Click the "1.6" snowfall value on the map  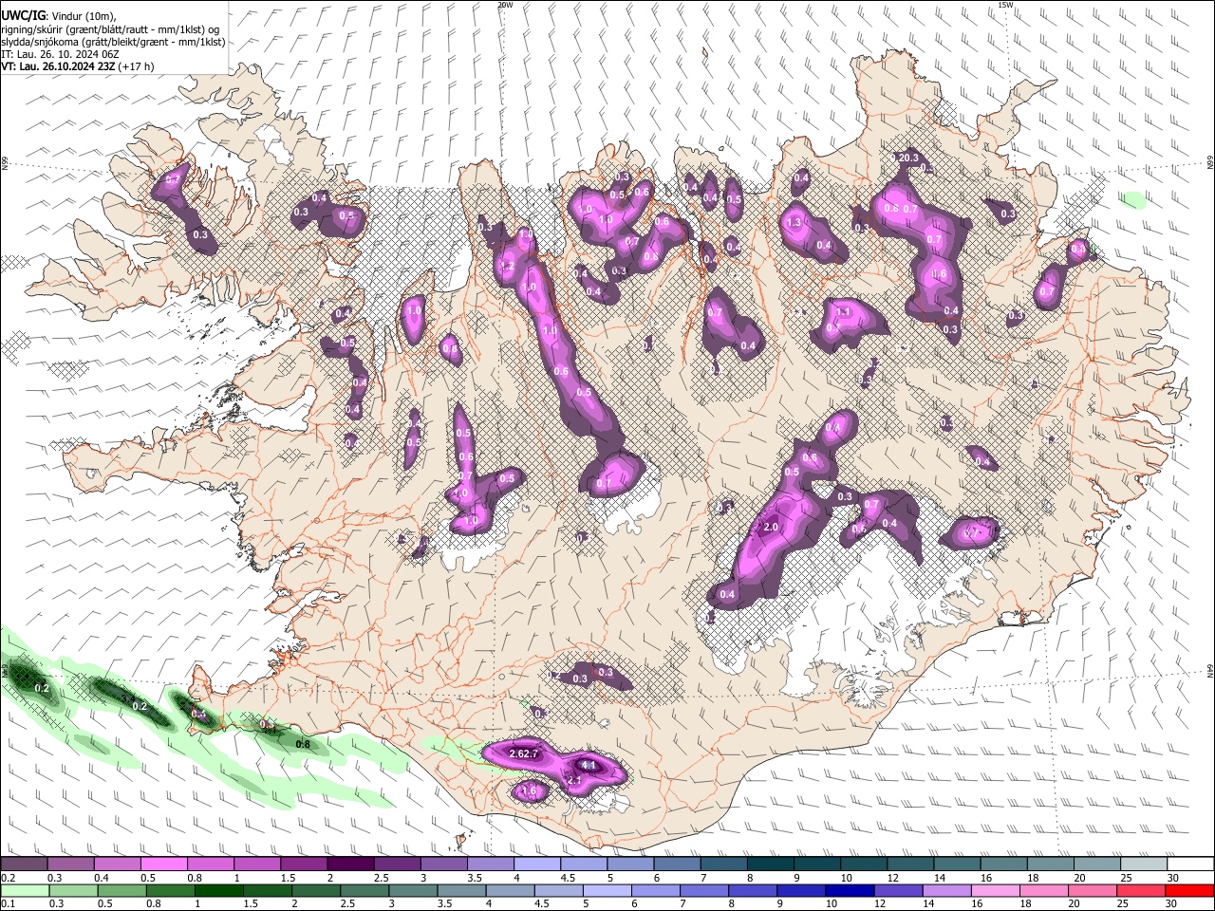click(x=530, y=791)
